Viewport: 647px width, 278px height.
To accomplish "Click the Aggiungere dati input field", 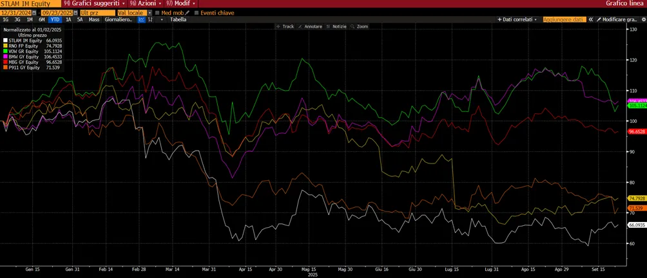I will [565, 19].
